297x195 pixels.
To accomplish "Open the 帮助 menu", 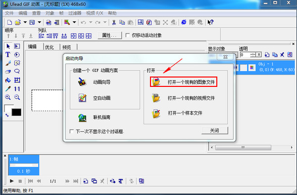I will pos(112,13).
